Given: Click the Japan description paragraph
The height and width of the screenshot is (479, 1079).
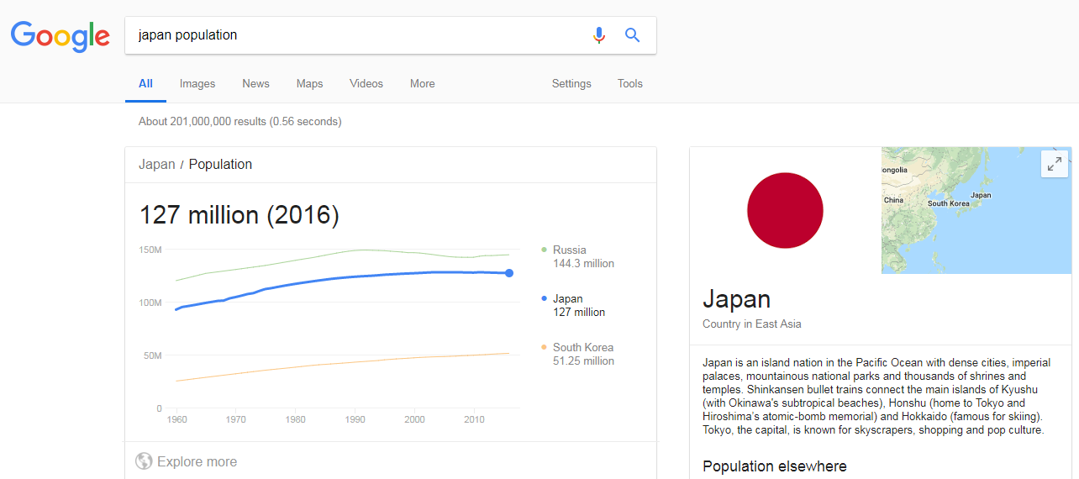Looking at the screenshot, I should [876, 397].
